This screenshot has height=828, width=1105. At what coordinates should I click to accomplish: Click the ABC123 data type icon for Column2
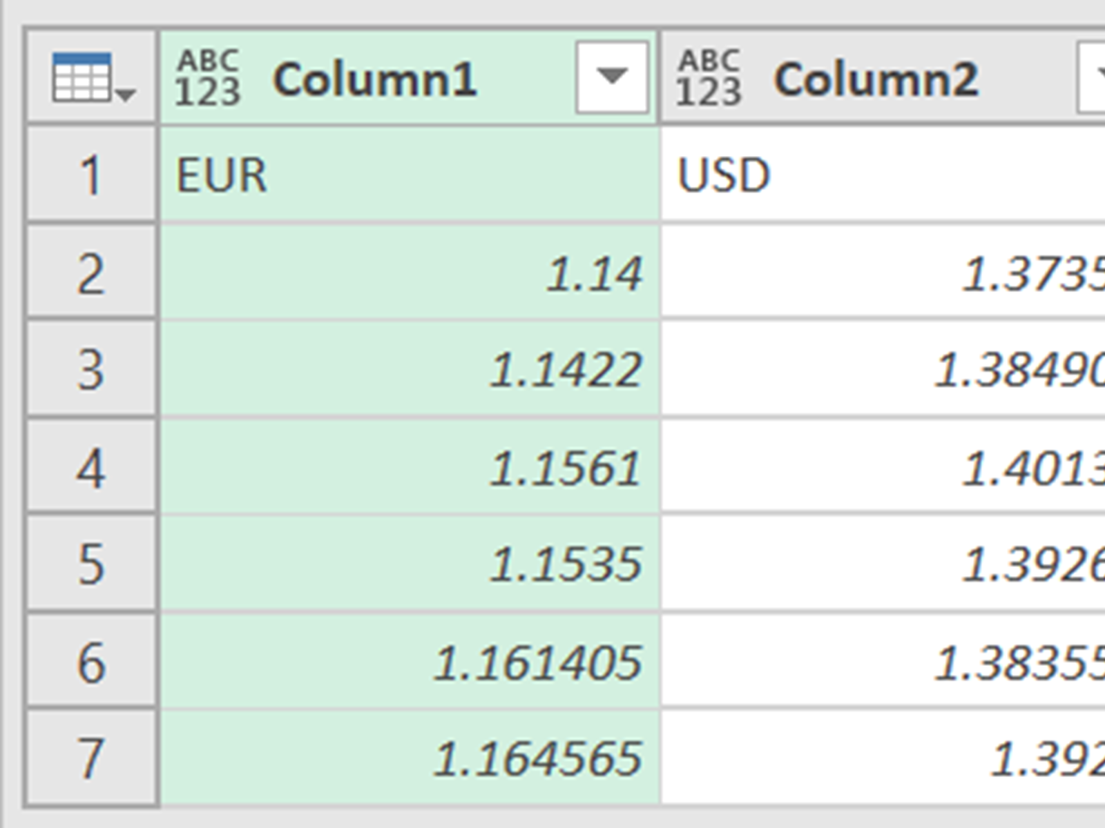coord(709,77)
